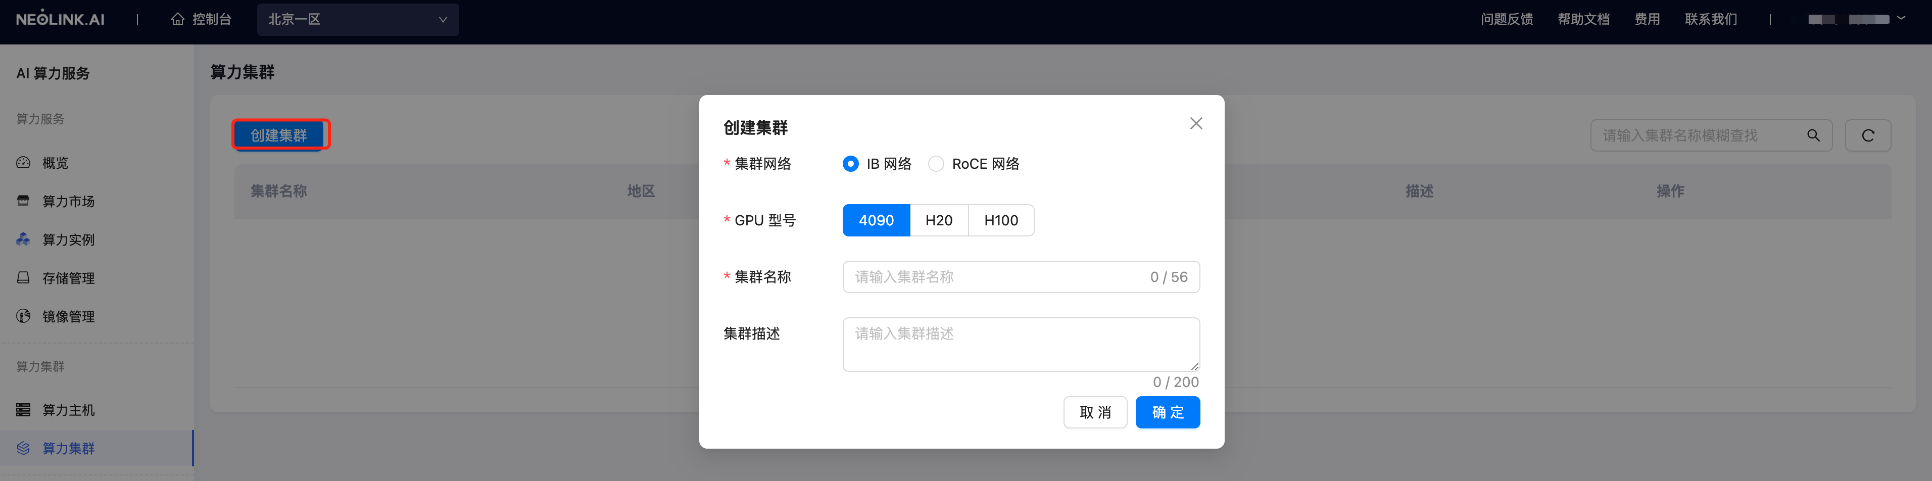Confirm with the 确定 button

pos(1167,412)
